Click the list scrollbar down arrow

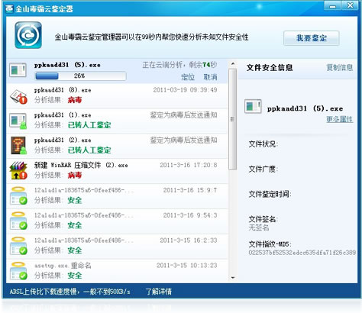pyautogui.click(x=233, y=278)
